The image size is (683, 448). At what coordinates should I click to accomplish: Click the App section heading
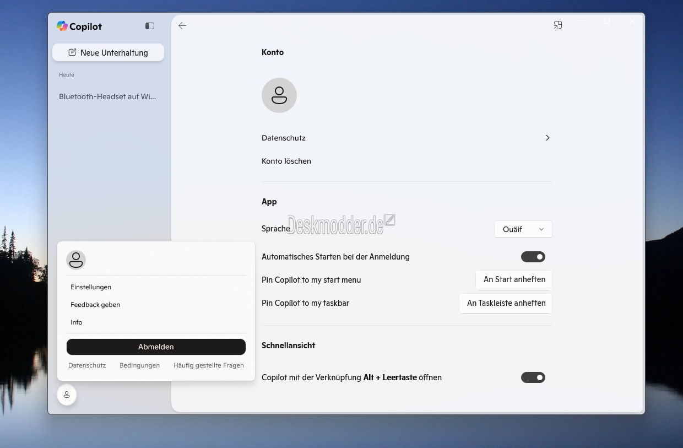point(269,202)
